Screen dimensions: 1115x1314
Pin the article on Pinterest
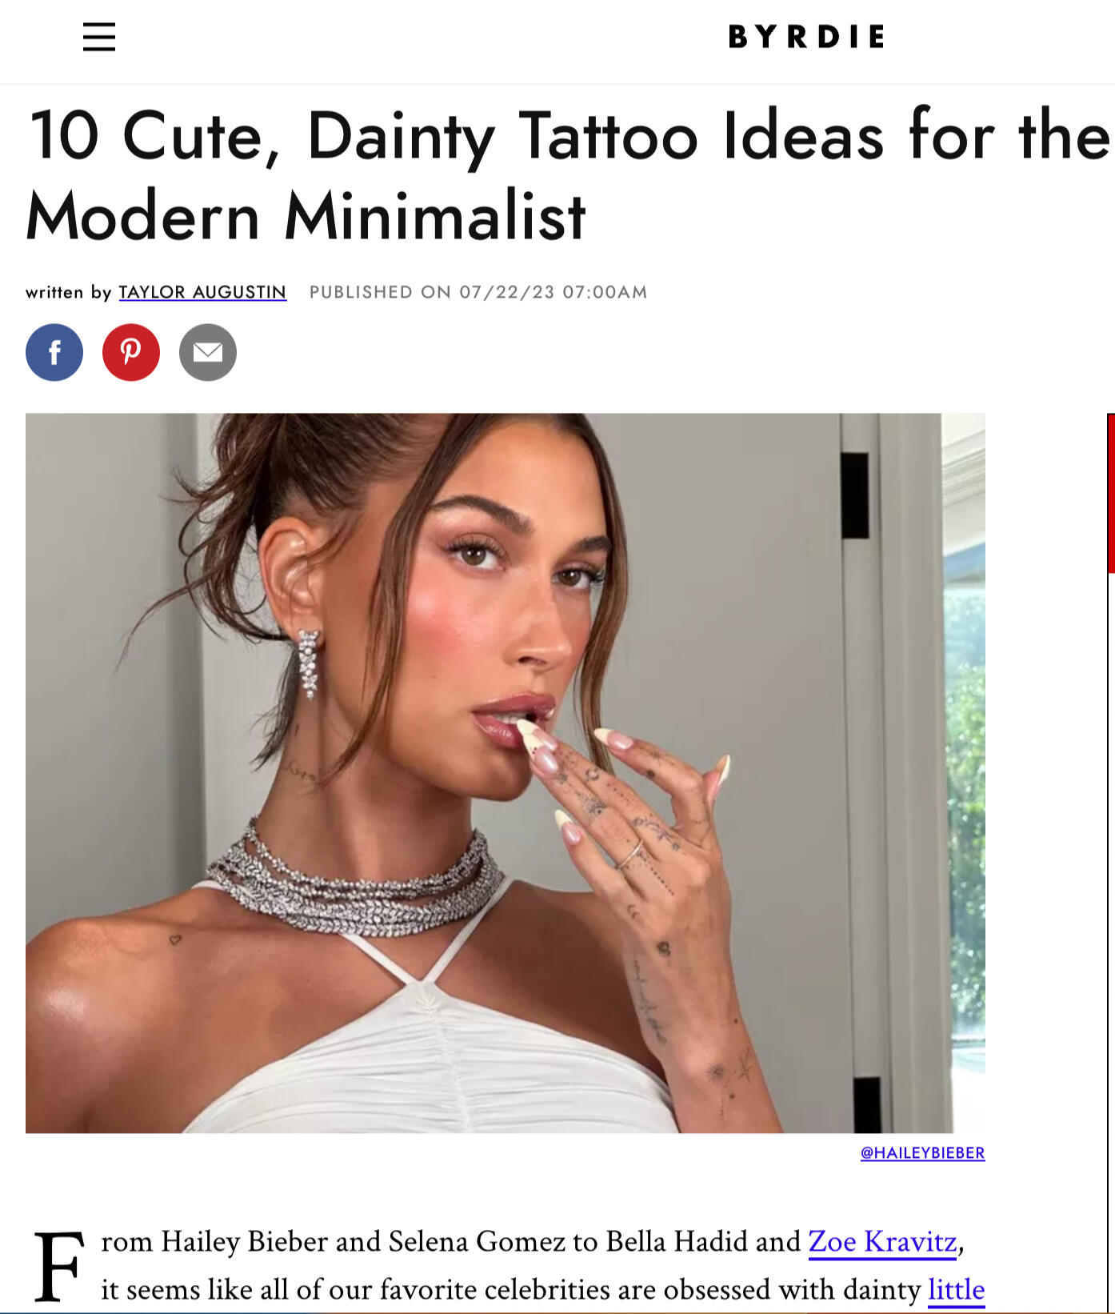click(x=131, y=352)
